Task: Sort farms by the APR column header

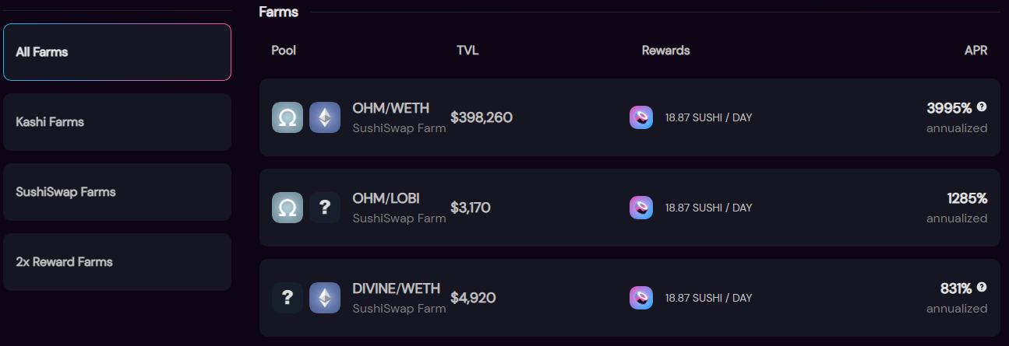Action: (975, 51)
